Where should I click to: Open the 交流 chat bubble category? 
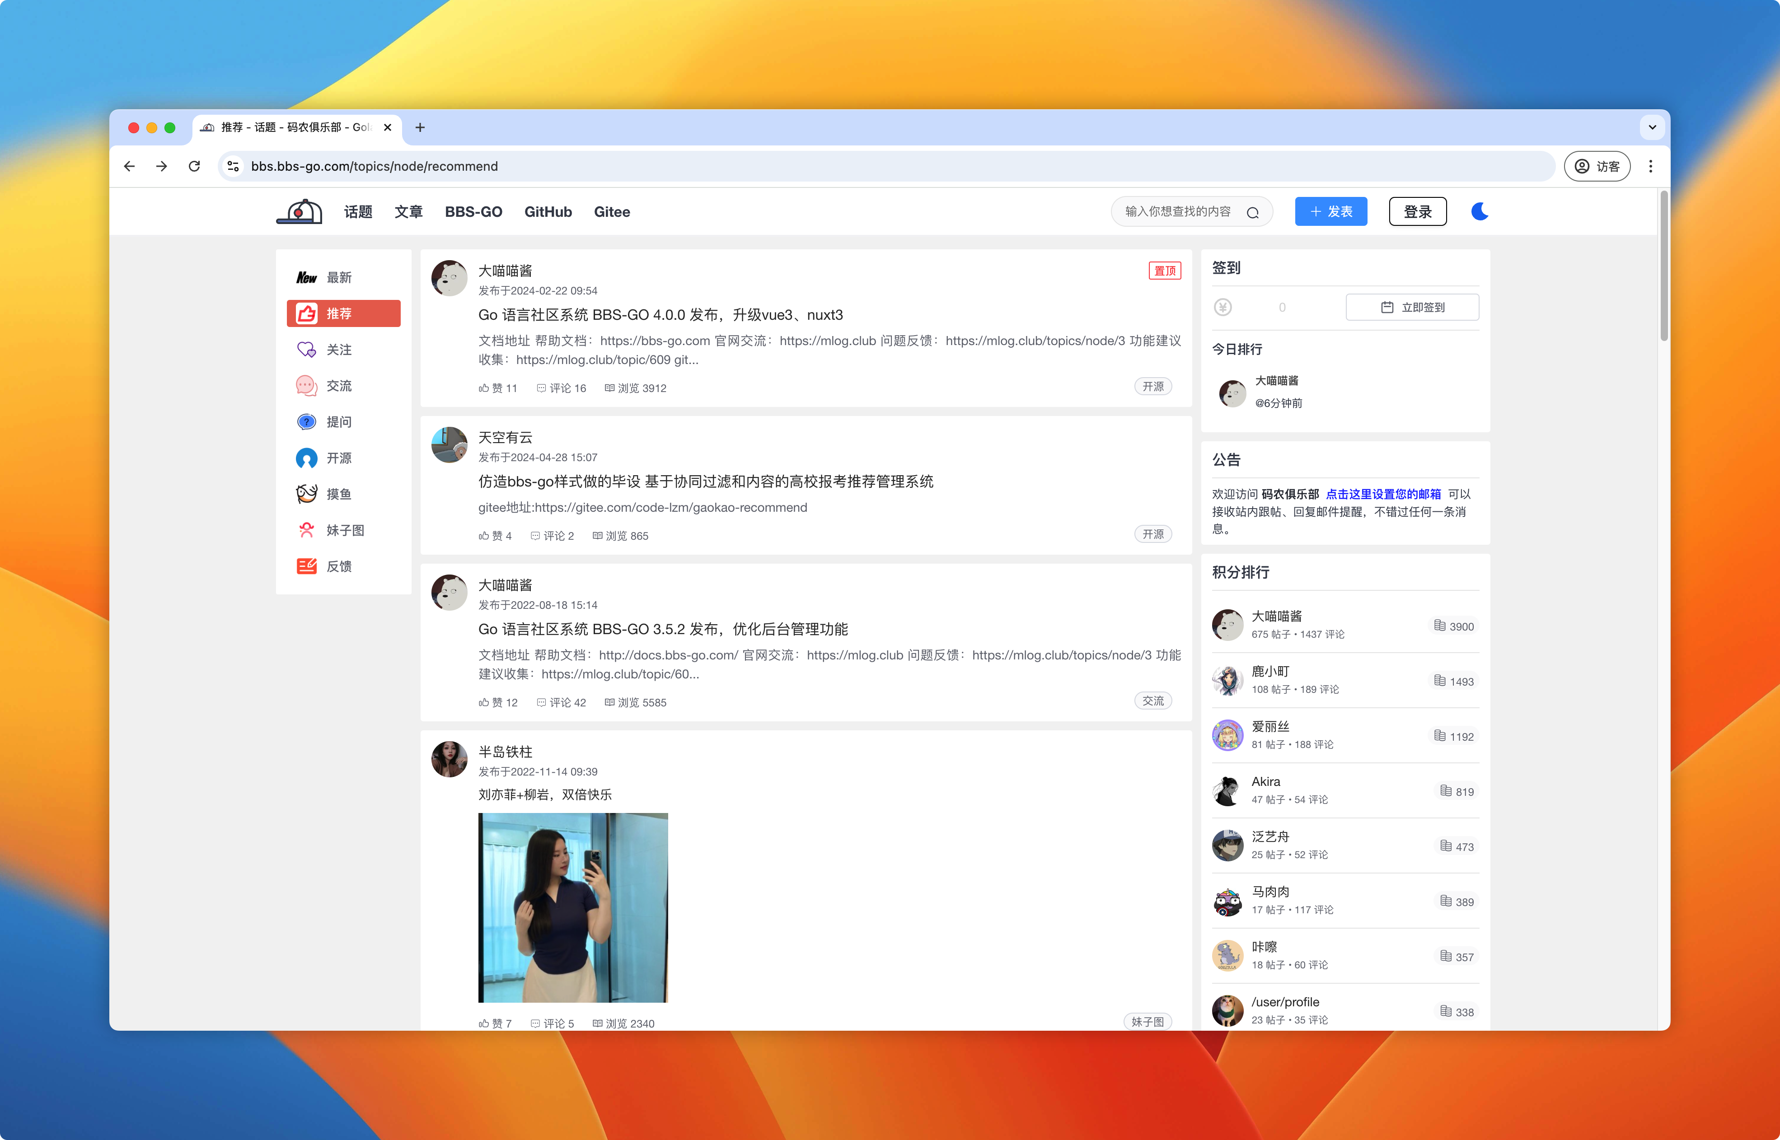click(307, 386)
